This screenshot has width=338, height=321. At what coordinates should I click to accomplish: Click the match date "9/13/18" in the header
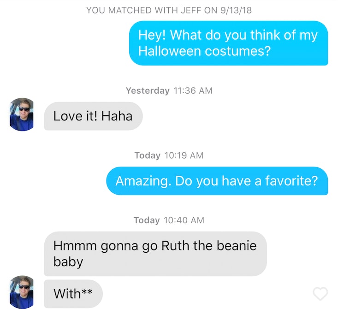(x=236, y=10)
